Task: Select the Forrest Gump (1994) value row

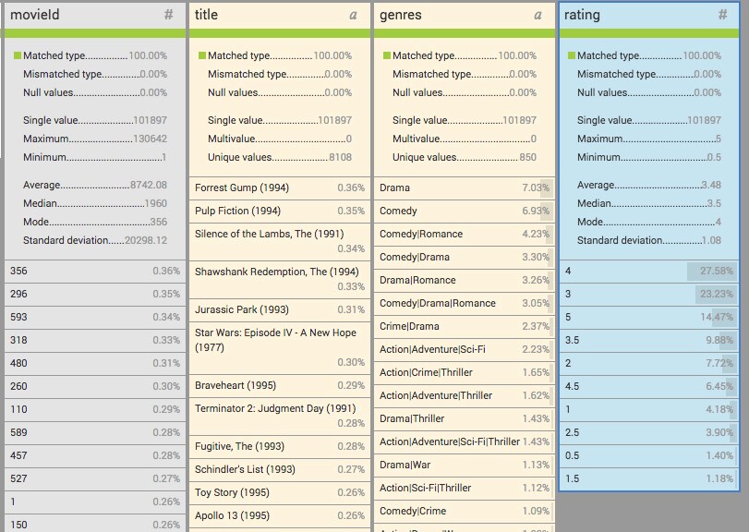Action: (279, 187)
